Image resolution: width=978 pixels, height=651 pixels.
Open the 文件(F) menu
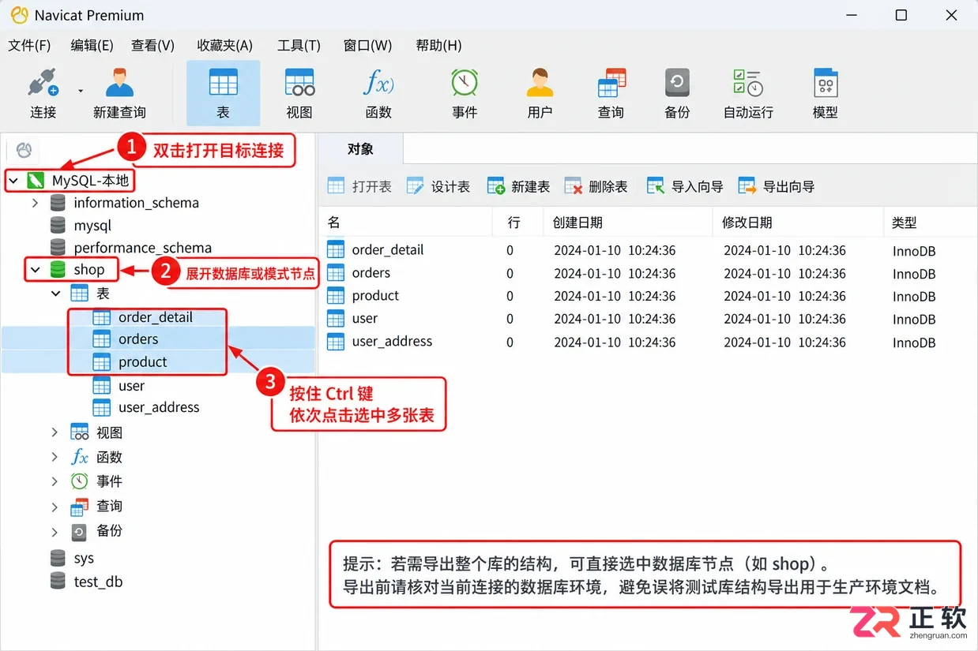coord(29,45)
